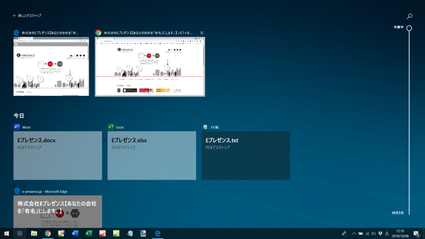Image resolution: width=425 pixels, height=239 pixels.
Task: Click the Edge icon beside e-presence.jp activity
Action: point(17,191)
